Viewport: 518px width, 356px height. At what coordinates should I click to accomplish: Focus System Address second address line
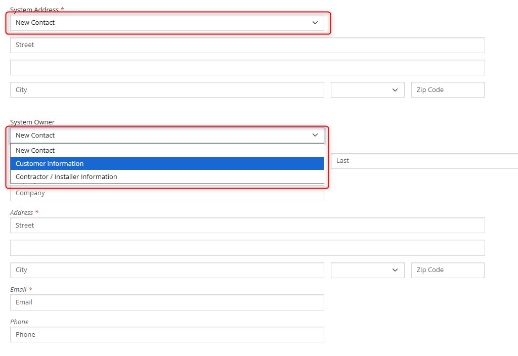click(247, 68)
